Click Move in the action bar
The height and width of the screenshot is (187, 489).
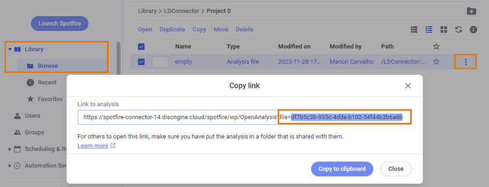(x=221, y=29)
